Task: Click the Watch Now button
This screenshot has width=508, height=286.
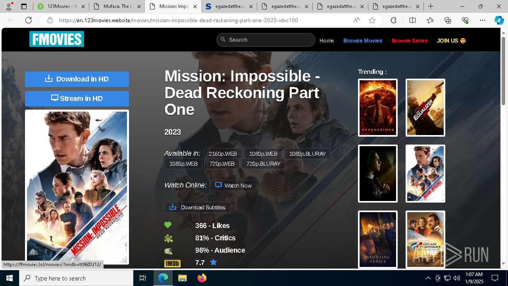Action: (x=233, y=186)
